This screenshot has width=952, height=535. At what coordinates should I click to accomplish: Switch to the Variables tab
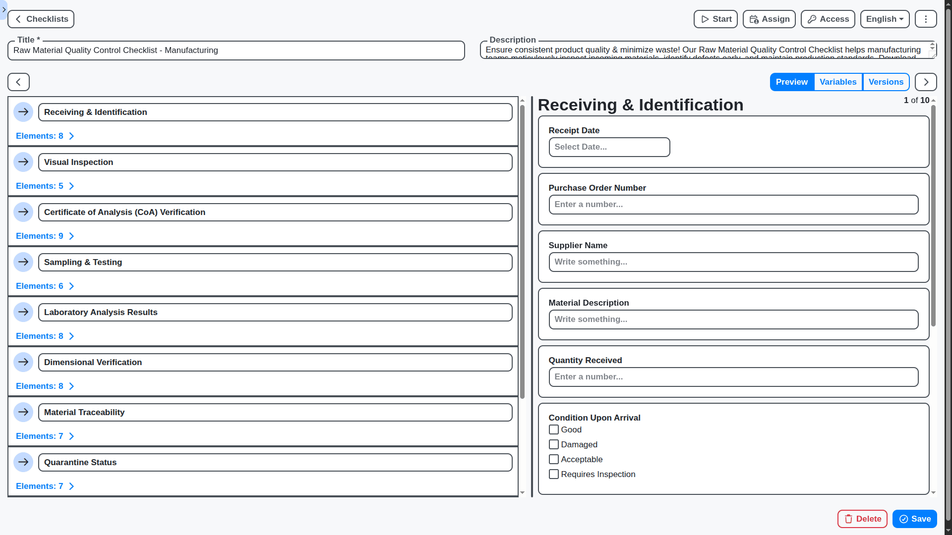point(838,82)
